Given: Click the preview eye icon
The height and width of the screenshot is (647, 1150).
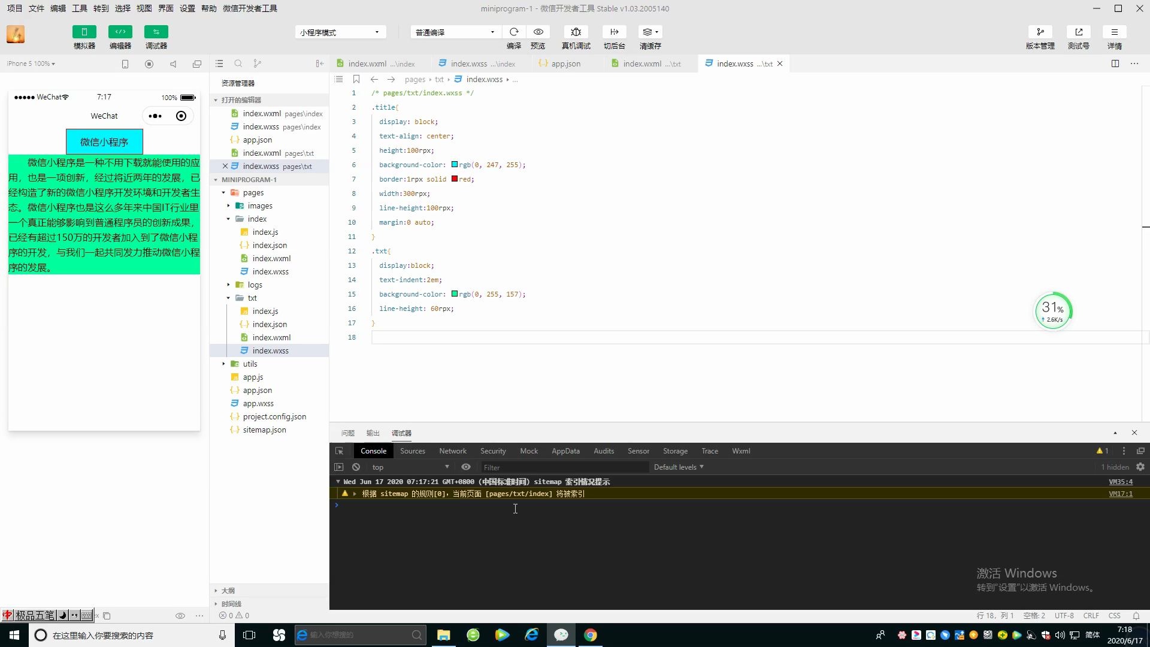Looking at the screenshot, I should tap(538, 32).
